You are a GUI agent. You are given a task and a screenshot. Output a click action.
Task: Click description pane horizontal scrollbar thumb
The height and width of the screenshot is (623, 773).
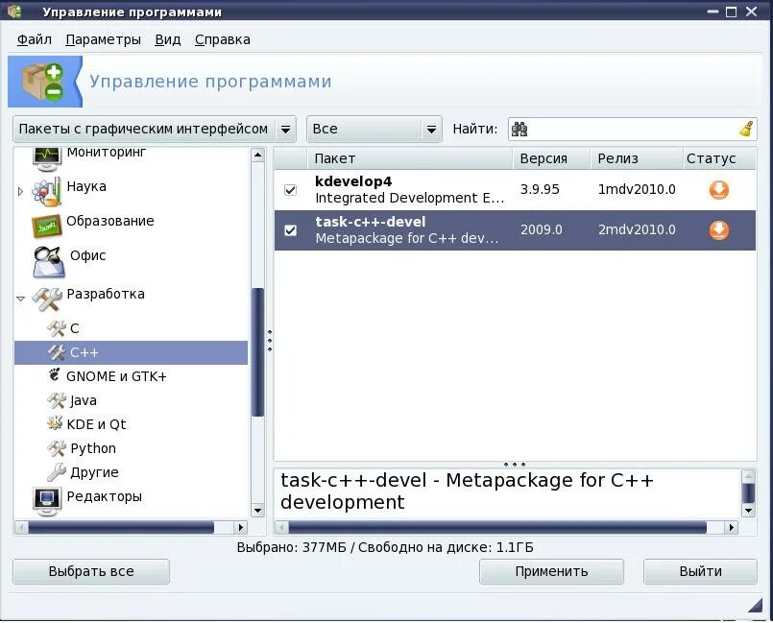[x=497, y=527]
